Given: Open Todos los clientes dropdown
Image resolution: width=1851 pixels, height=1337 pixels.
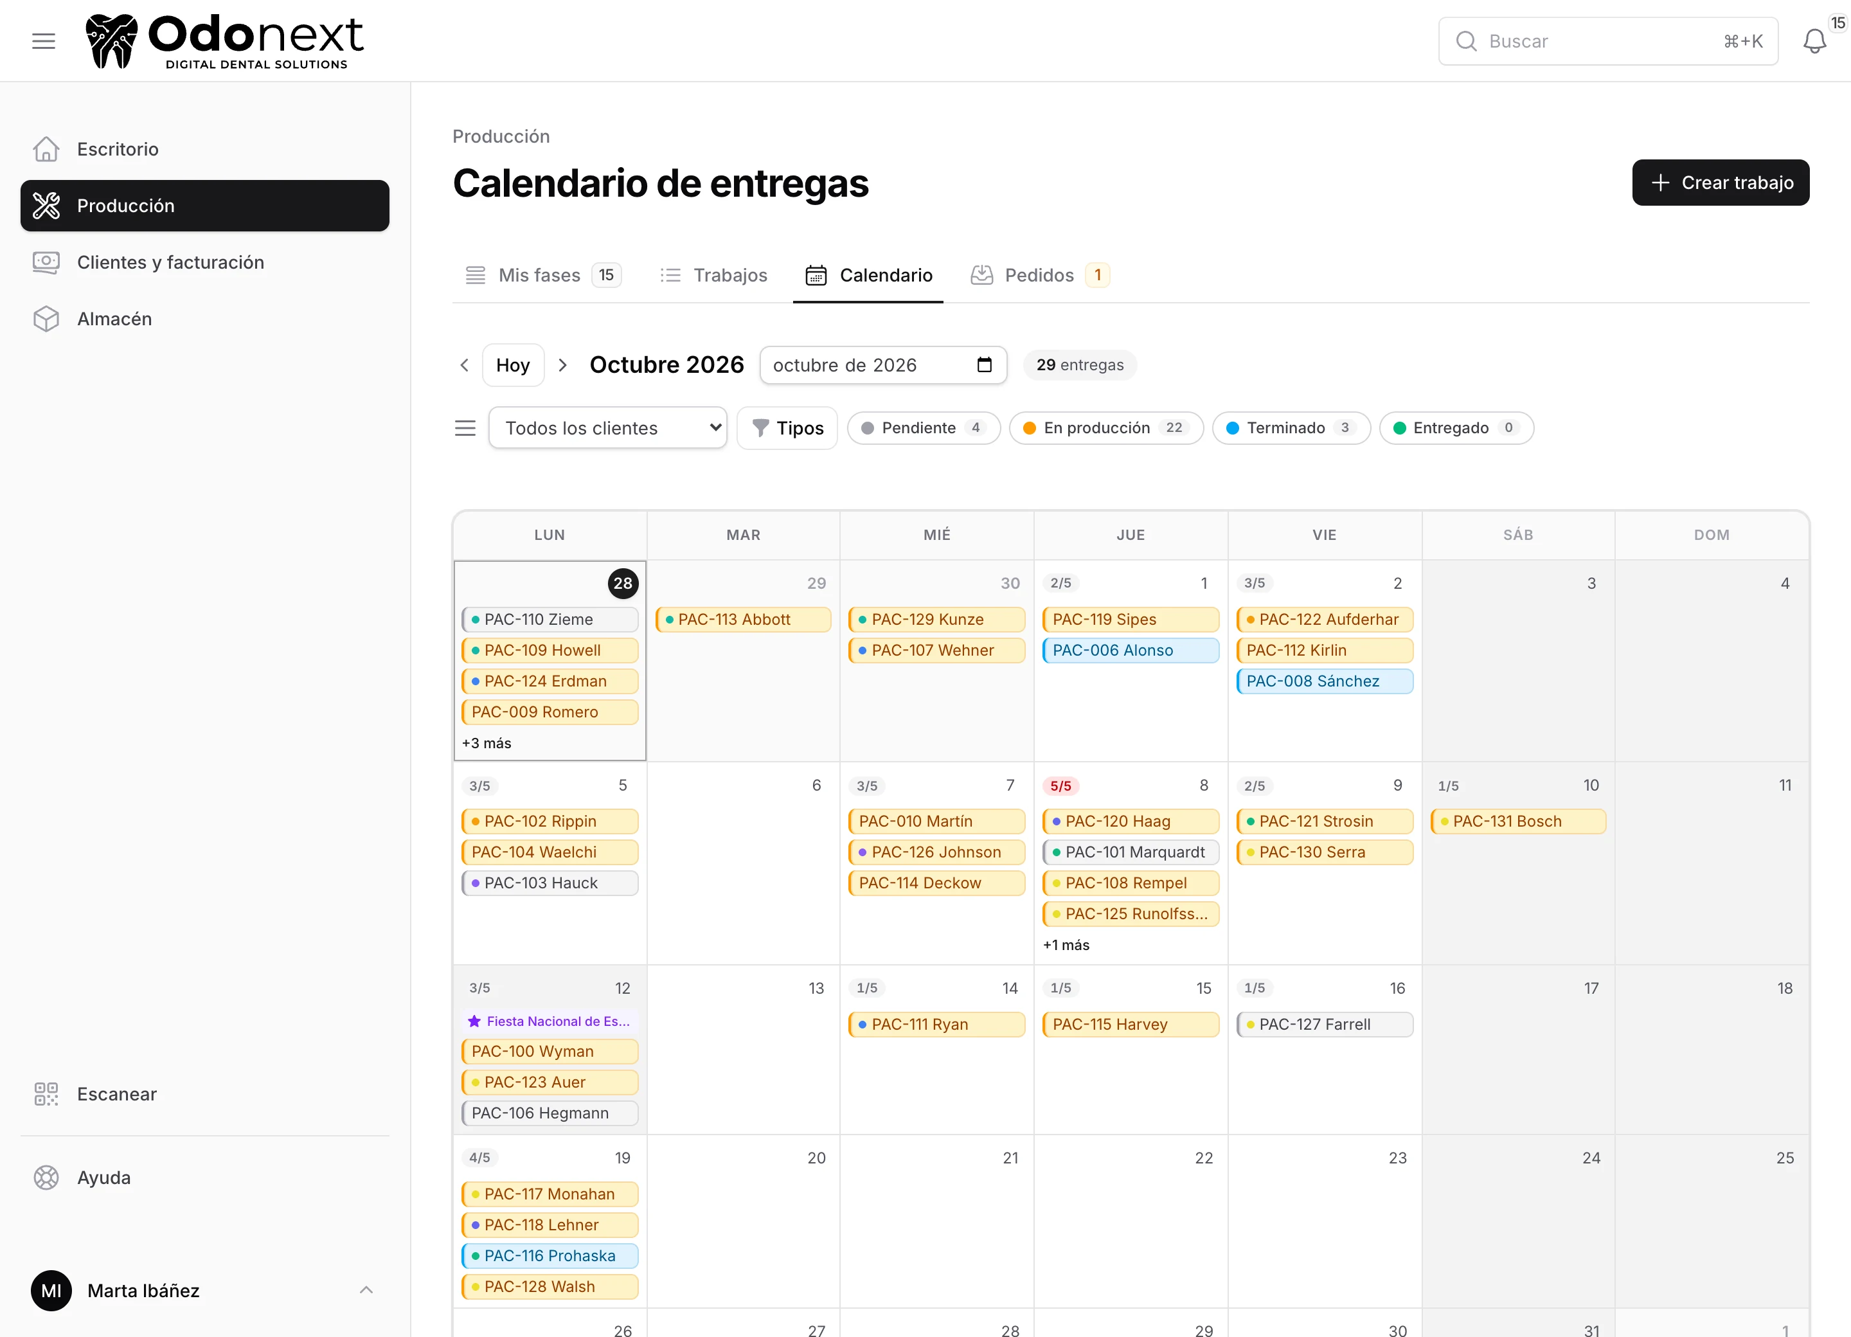Looking at the screenshot, I should point(608,427).
